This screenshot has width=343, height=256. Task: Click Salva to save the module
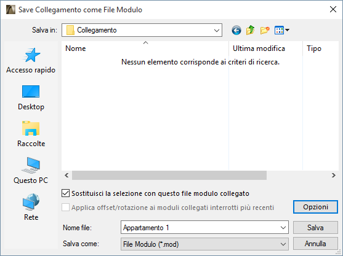(315, 228)
